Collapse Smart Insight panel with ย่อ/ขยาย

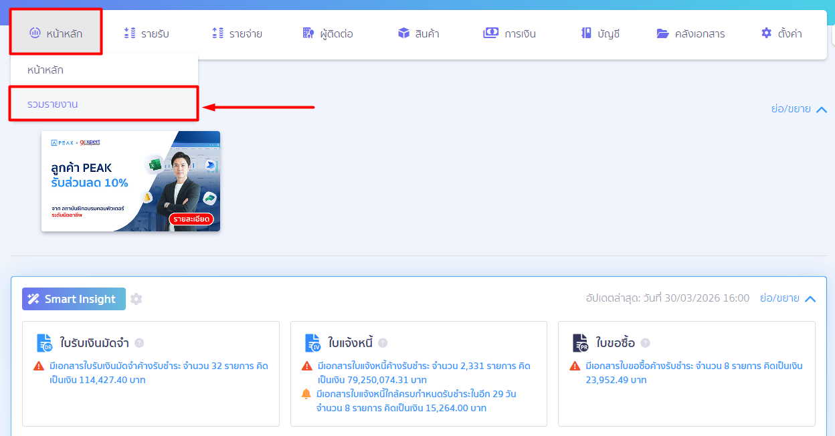tap(788, 298)
